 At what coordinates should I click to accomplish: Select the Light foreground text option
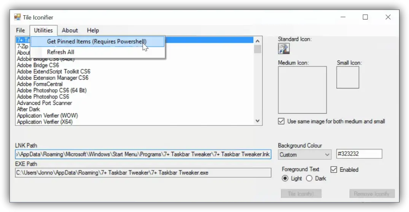(x=285, y=178)
